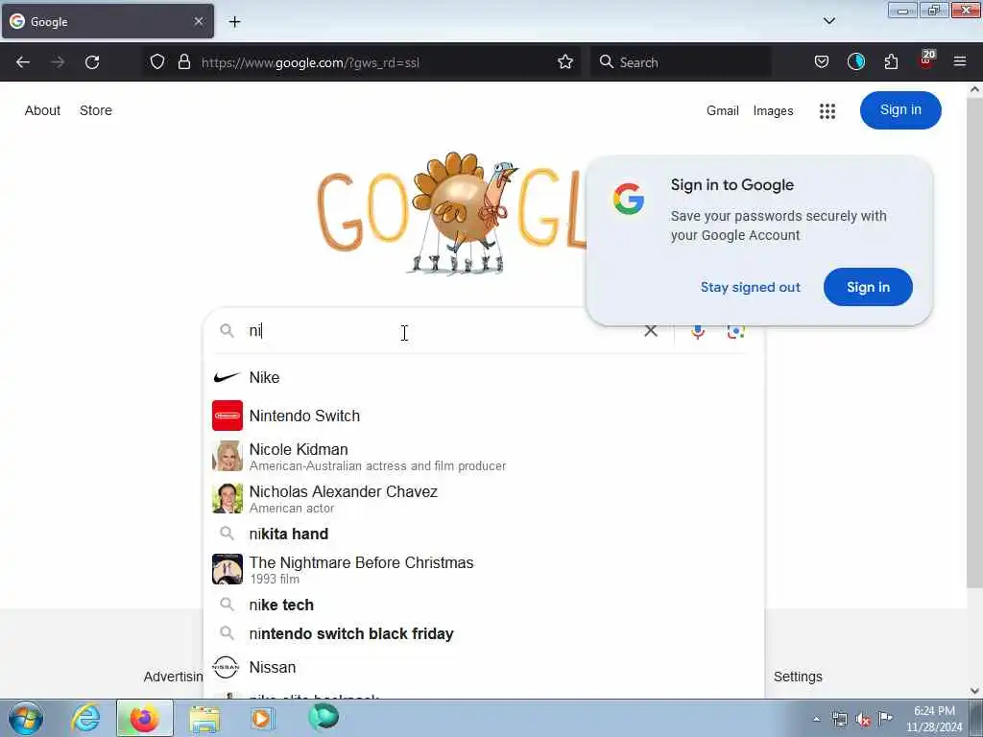Open the muted volume tray icon
The height and width of the screenshot is (737, 983).
coord(863,720)
